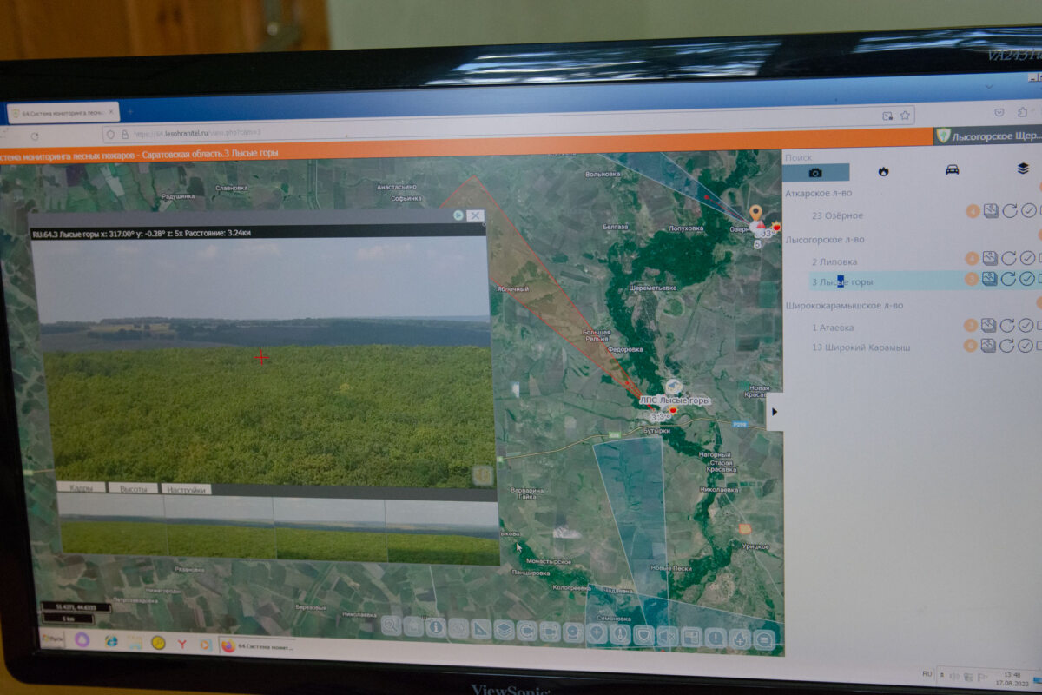Open the Высоты tab in camera window

[x=133, y=488]
